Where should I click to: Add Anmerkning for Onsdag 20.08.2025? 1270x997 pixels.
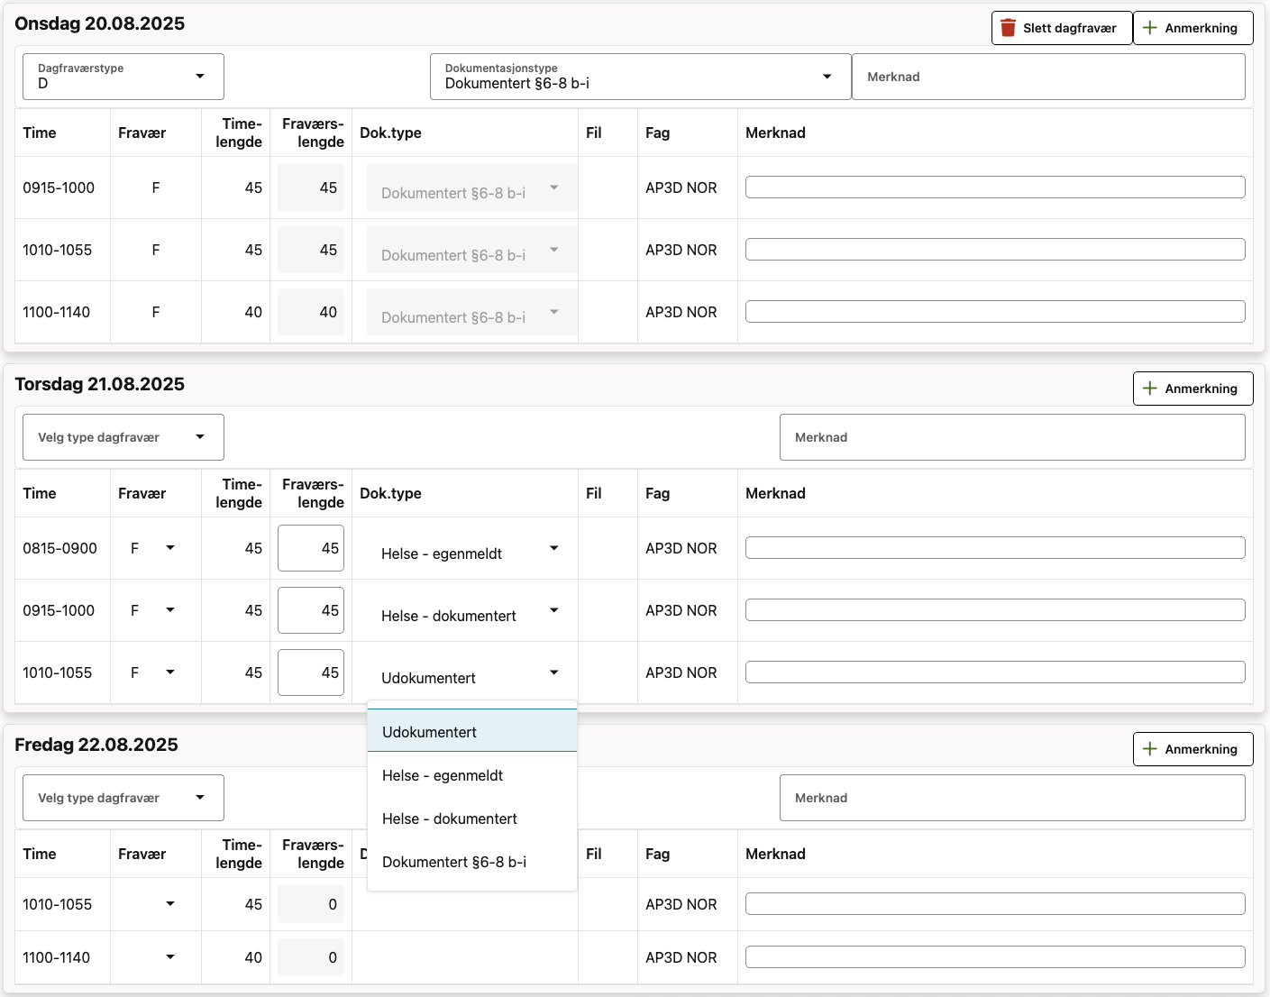tap(1192, 28)
